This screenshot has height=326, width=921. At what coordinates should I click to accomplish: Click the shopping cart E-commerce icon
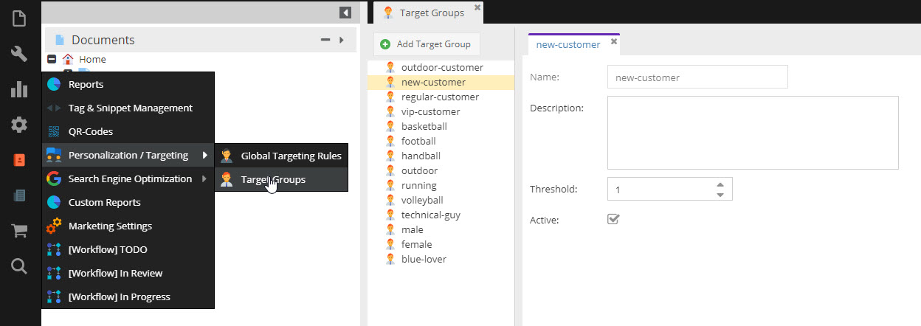(x=19, y=231)
